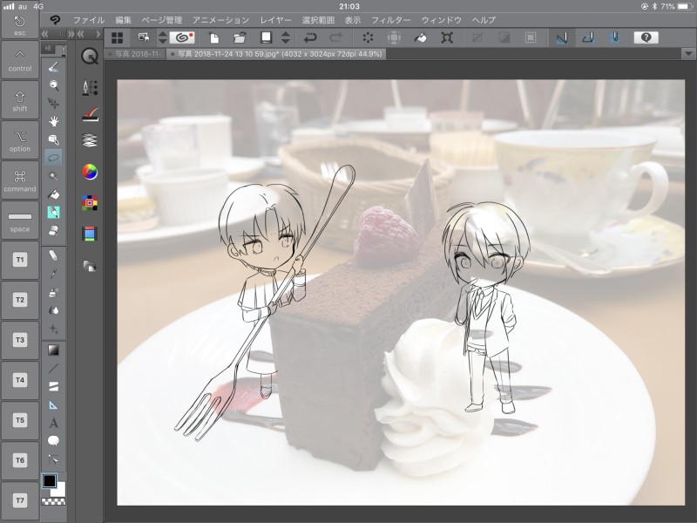Select the Hand pan tool
The width and height of the screenshot is (697, 523).
click(x=54, y=121)
